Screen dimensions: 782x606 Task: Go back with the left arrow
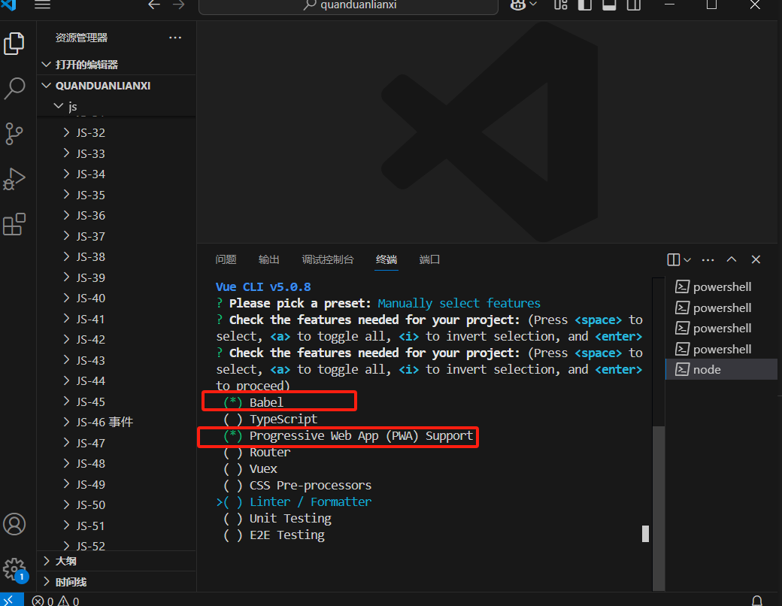154,5
